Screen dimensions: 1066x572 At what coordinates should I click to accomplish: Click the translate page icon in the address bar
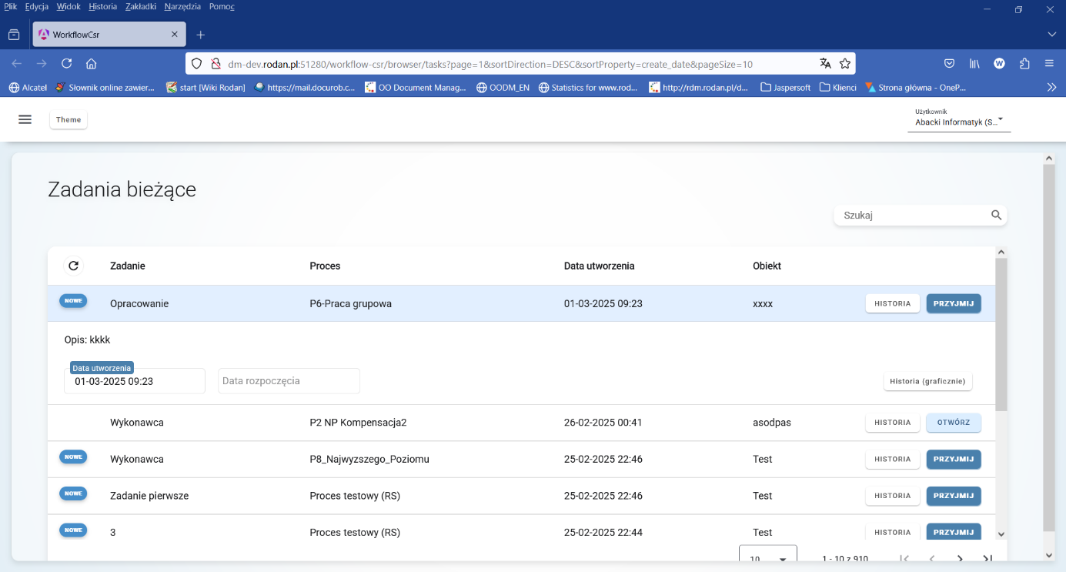pos(826,64)
